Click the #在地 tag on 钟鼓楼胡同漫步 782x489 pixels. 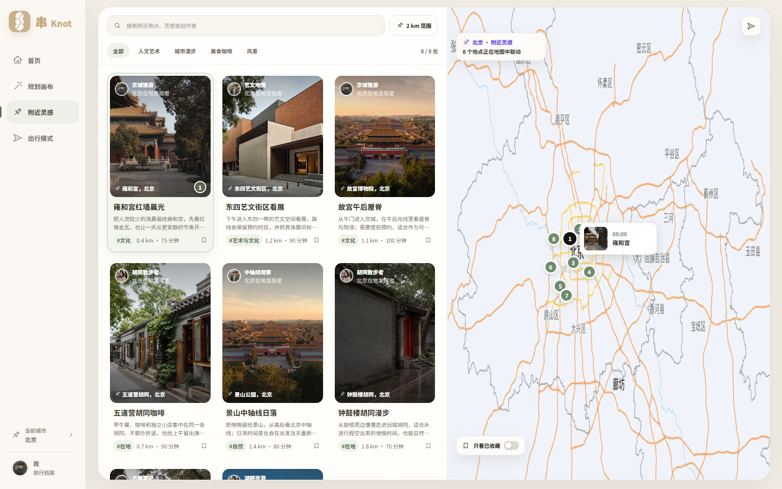(x=348, y=446)
